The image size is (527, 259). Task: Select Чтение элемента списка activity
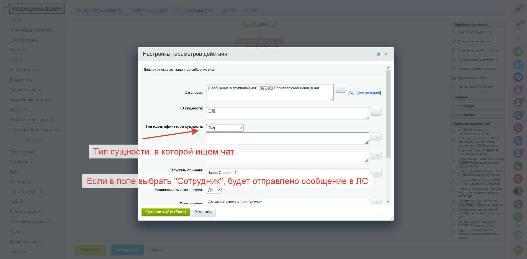point(475,87)
